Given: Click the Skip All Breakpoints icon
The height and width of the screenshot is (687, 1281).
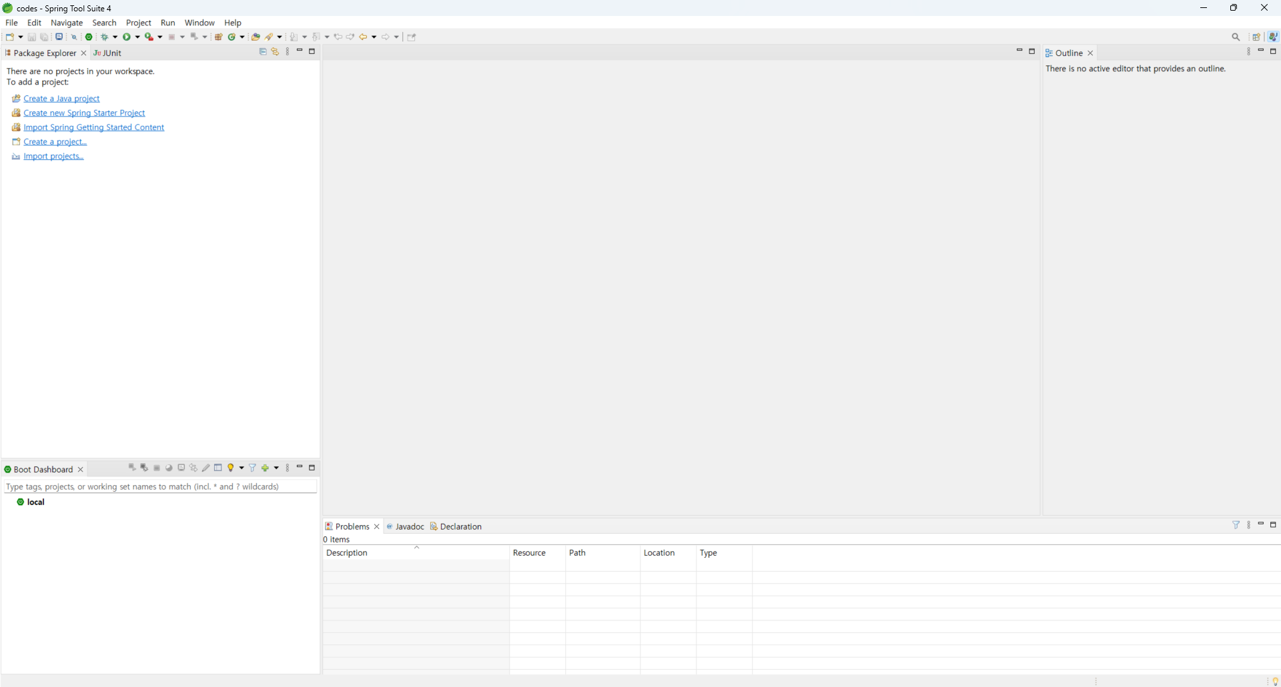Looking at the screenshot, I should (x=74, y=37).
